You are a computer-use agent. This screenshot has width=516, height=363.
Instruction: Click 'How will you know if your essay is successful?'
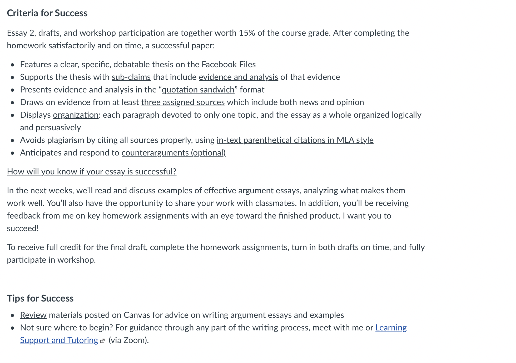pos(92,172)
